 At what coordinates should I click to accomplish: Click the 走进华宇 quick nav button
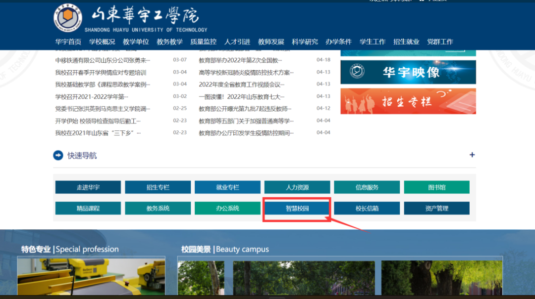click(x=88, y=187)
